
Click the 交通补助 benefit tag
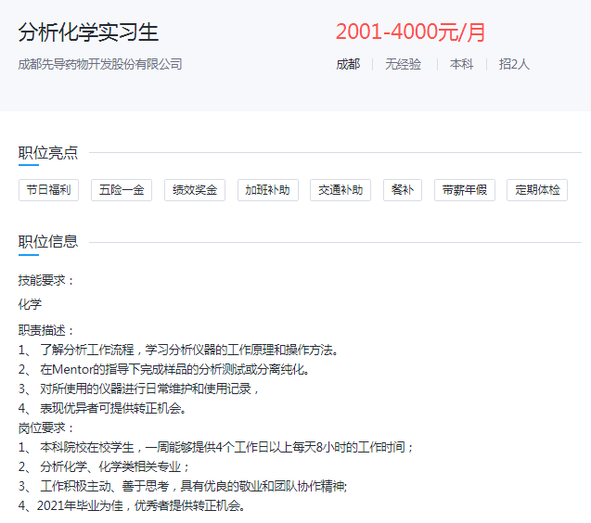340,190
